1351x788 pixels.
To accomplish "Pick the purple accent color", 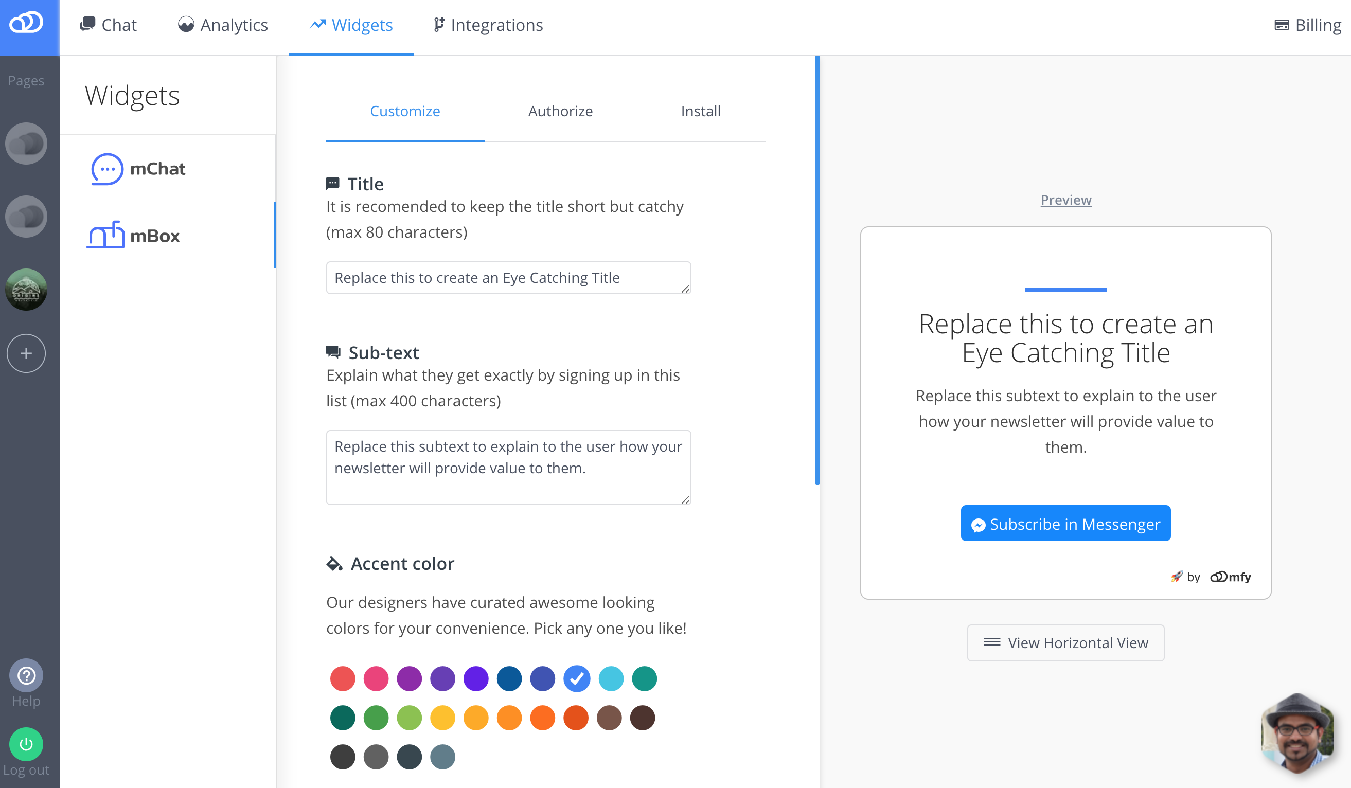I will coord(410,678).
